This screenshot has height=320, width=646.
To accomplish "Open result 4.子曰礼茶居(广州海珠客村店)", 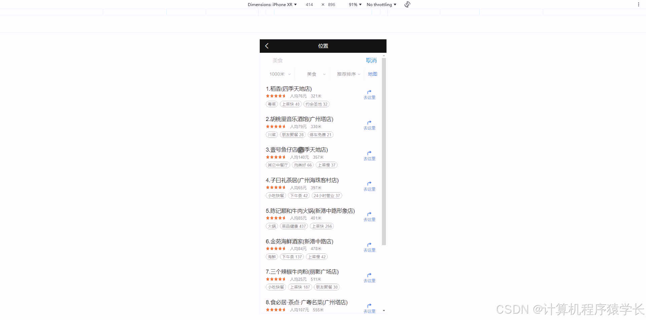I will (x=302, y=180).
